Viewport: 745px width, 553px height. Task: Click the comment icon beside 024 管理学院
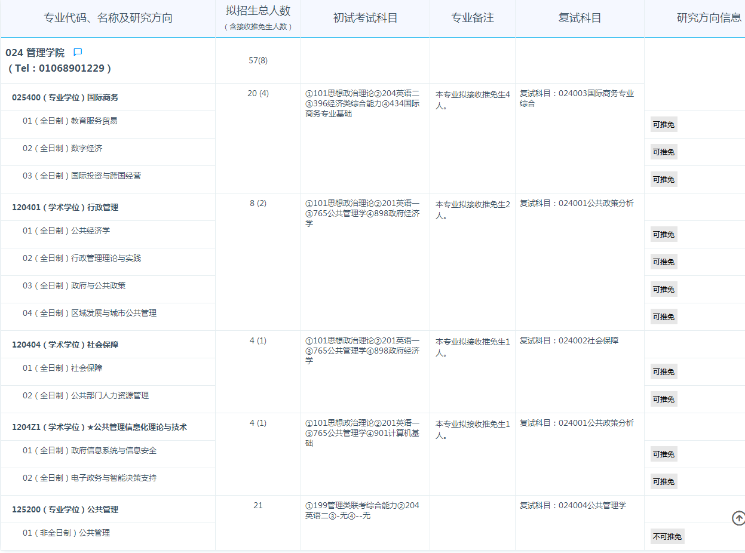(x=78, y=53)
